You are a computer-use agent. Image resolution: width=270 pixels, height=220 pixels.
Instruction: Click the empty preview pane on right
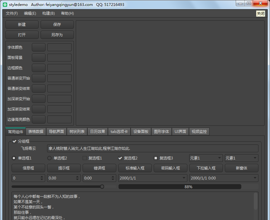tap(170, 73)
